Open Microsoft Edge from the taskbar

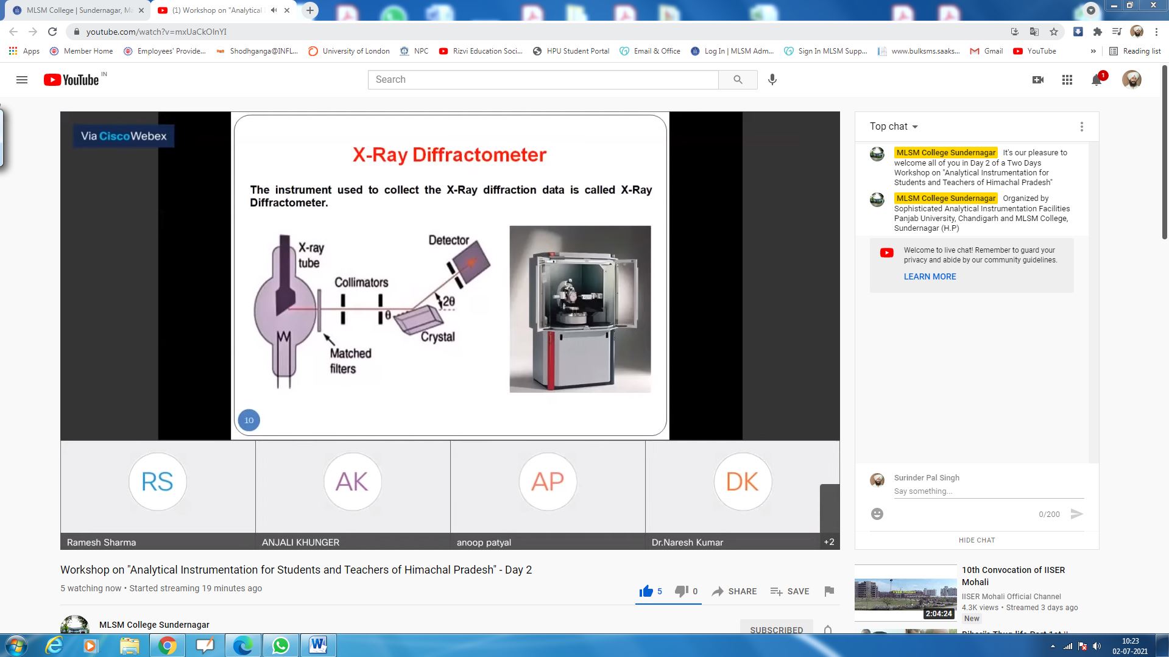pyautogui.click(x=242, y=645)
